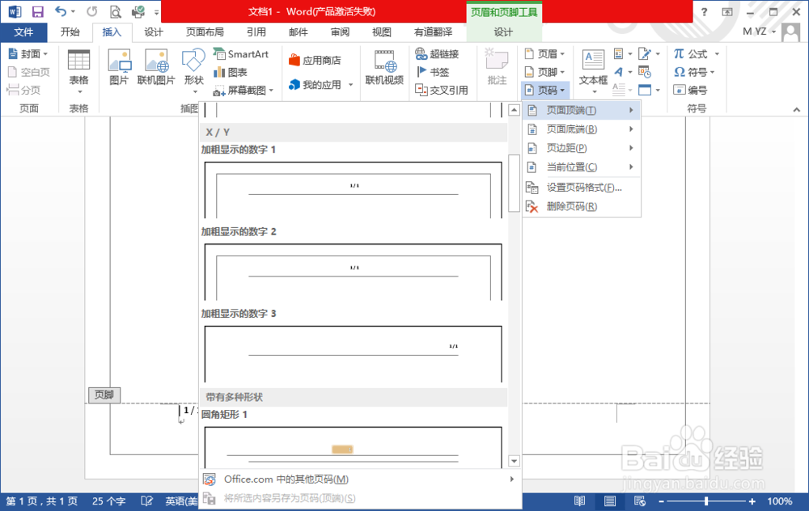Screen dimensions: 809x511
Task: Insert a table via 表格 button
Action: [x=79, y=72]
